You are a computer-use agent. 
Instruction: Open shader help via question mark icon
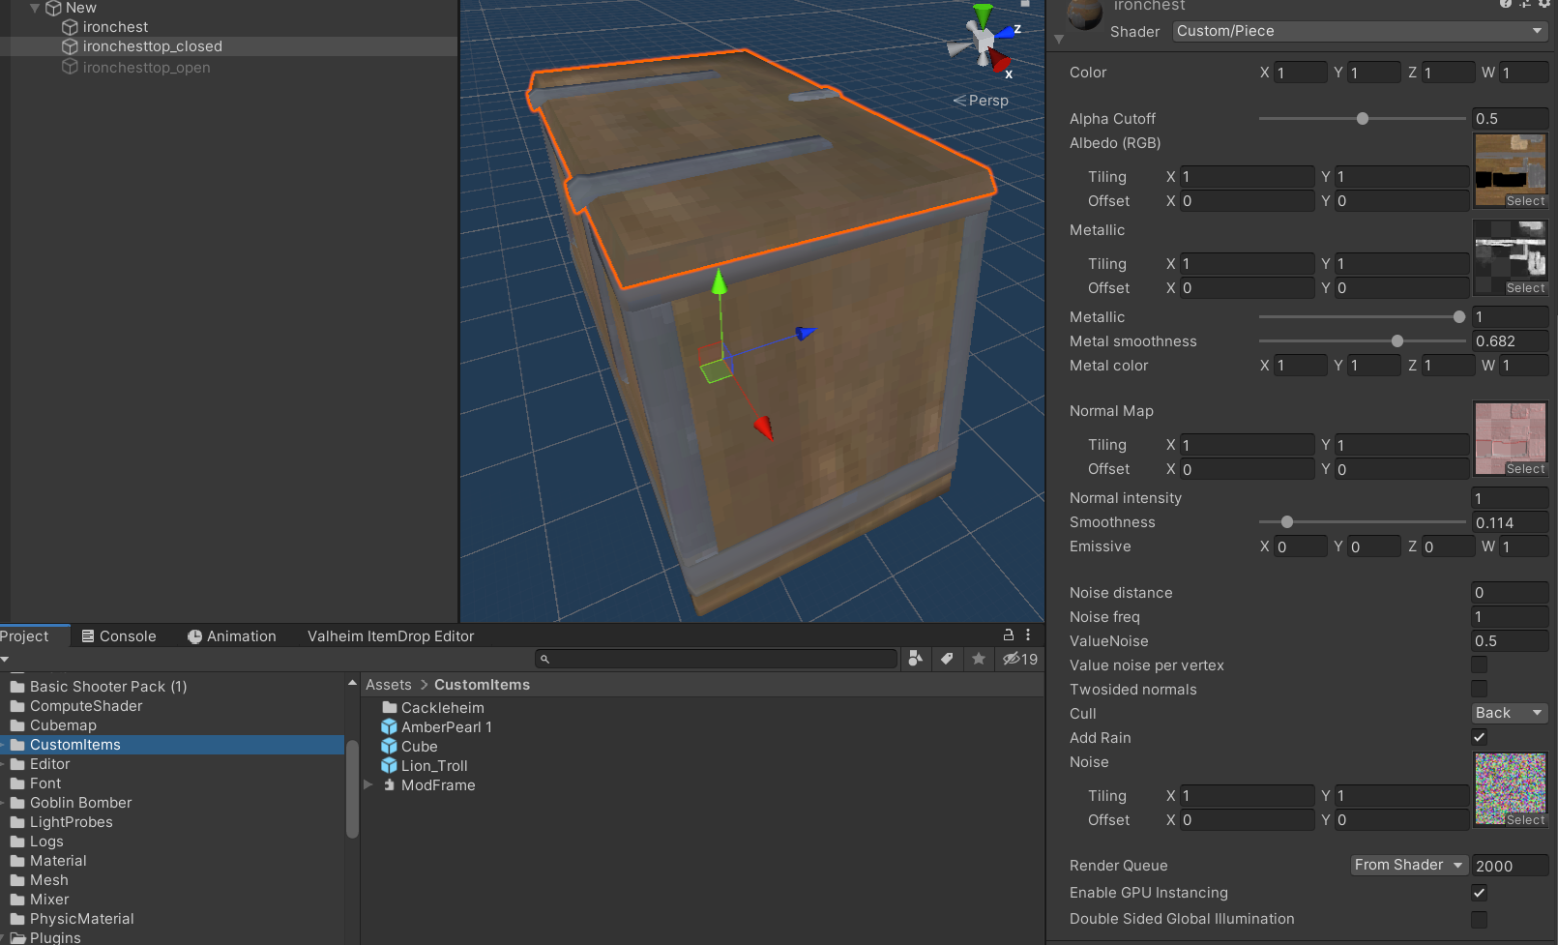[1505, 4]
